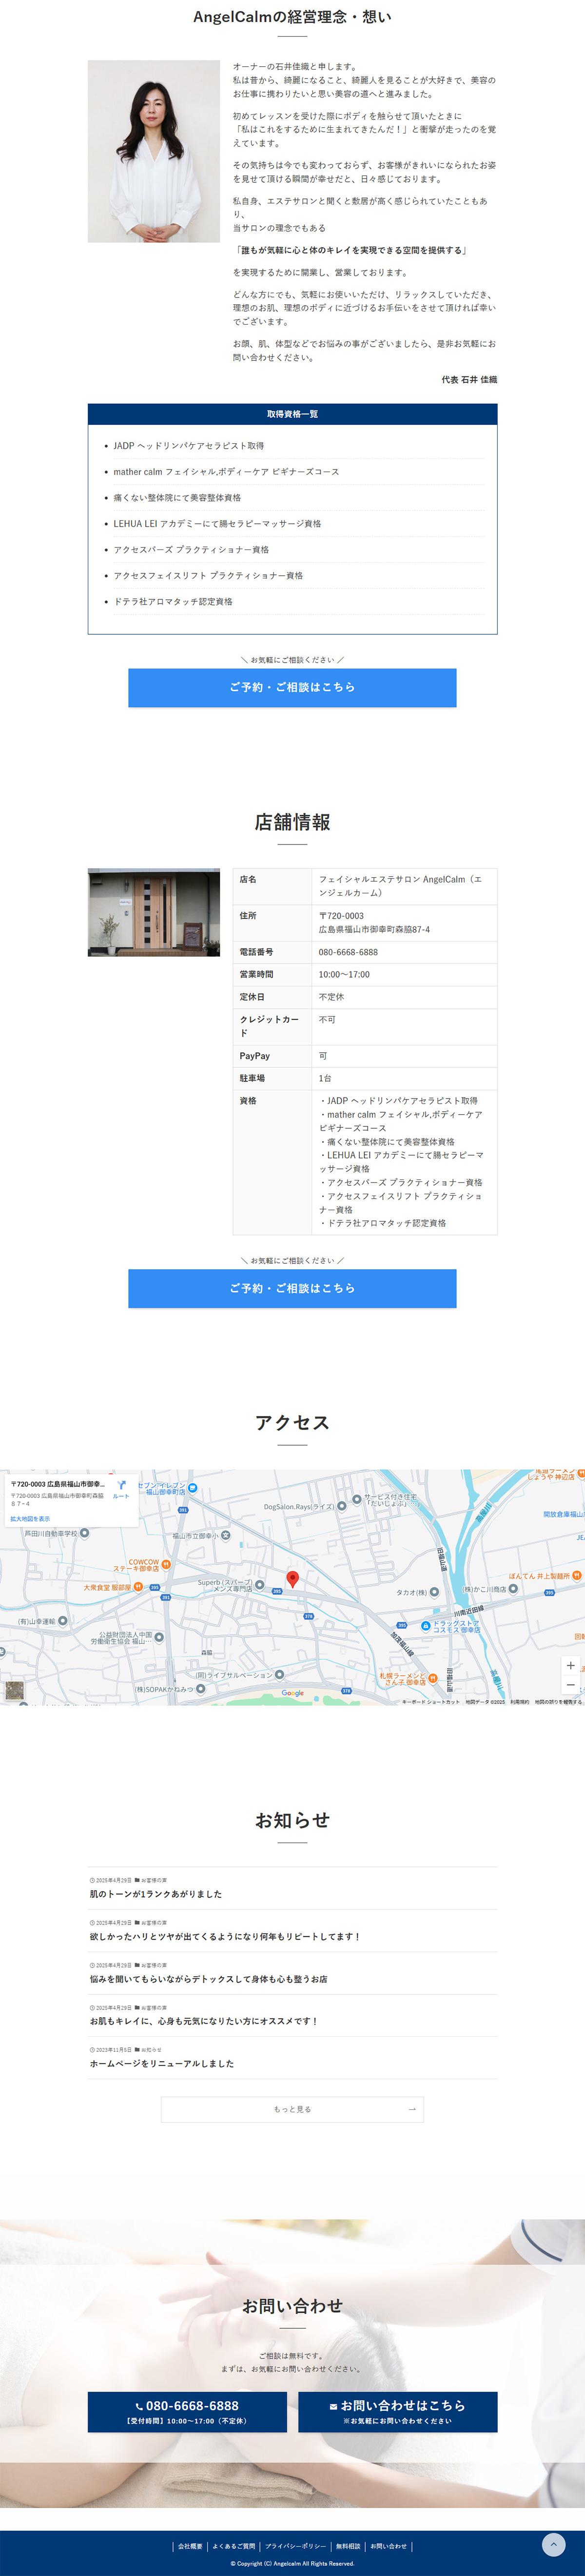Open the post 悩みを聞いてもらいながらデトックス

click(x=209, y=1978)
